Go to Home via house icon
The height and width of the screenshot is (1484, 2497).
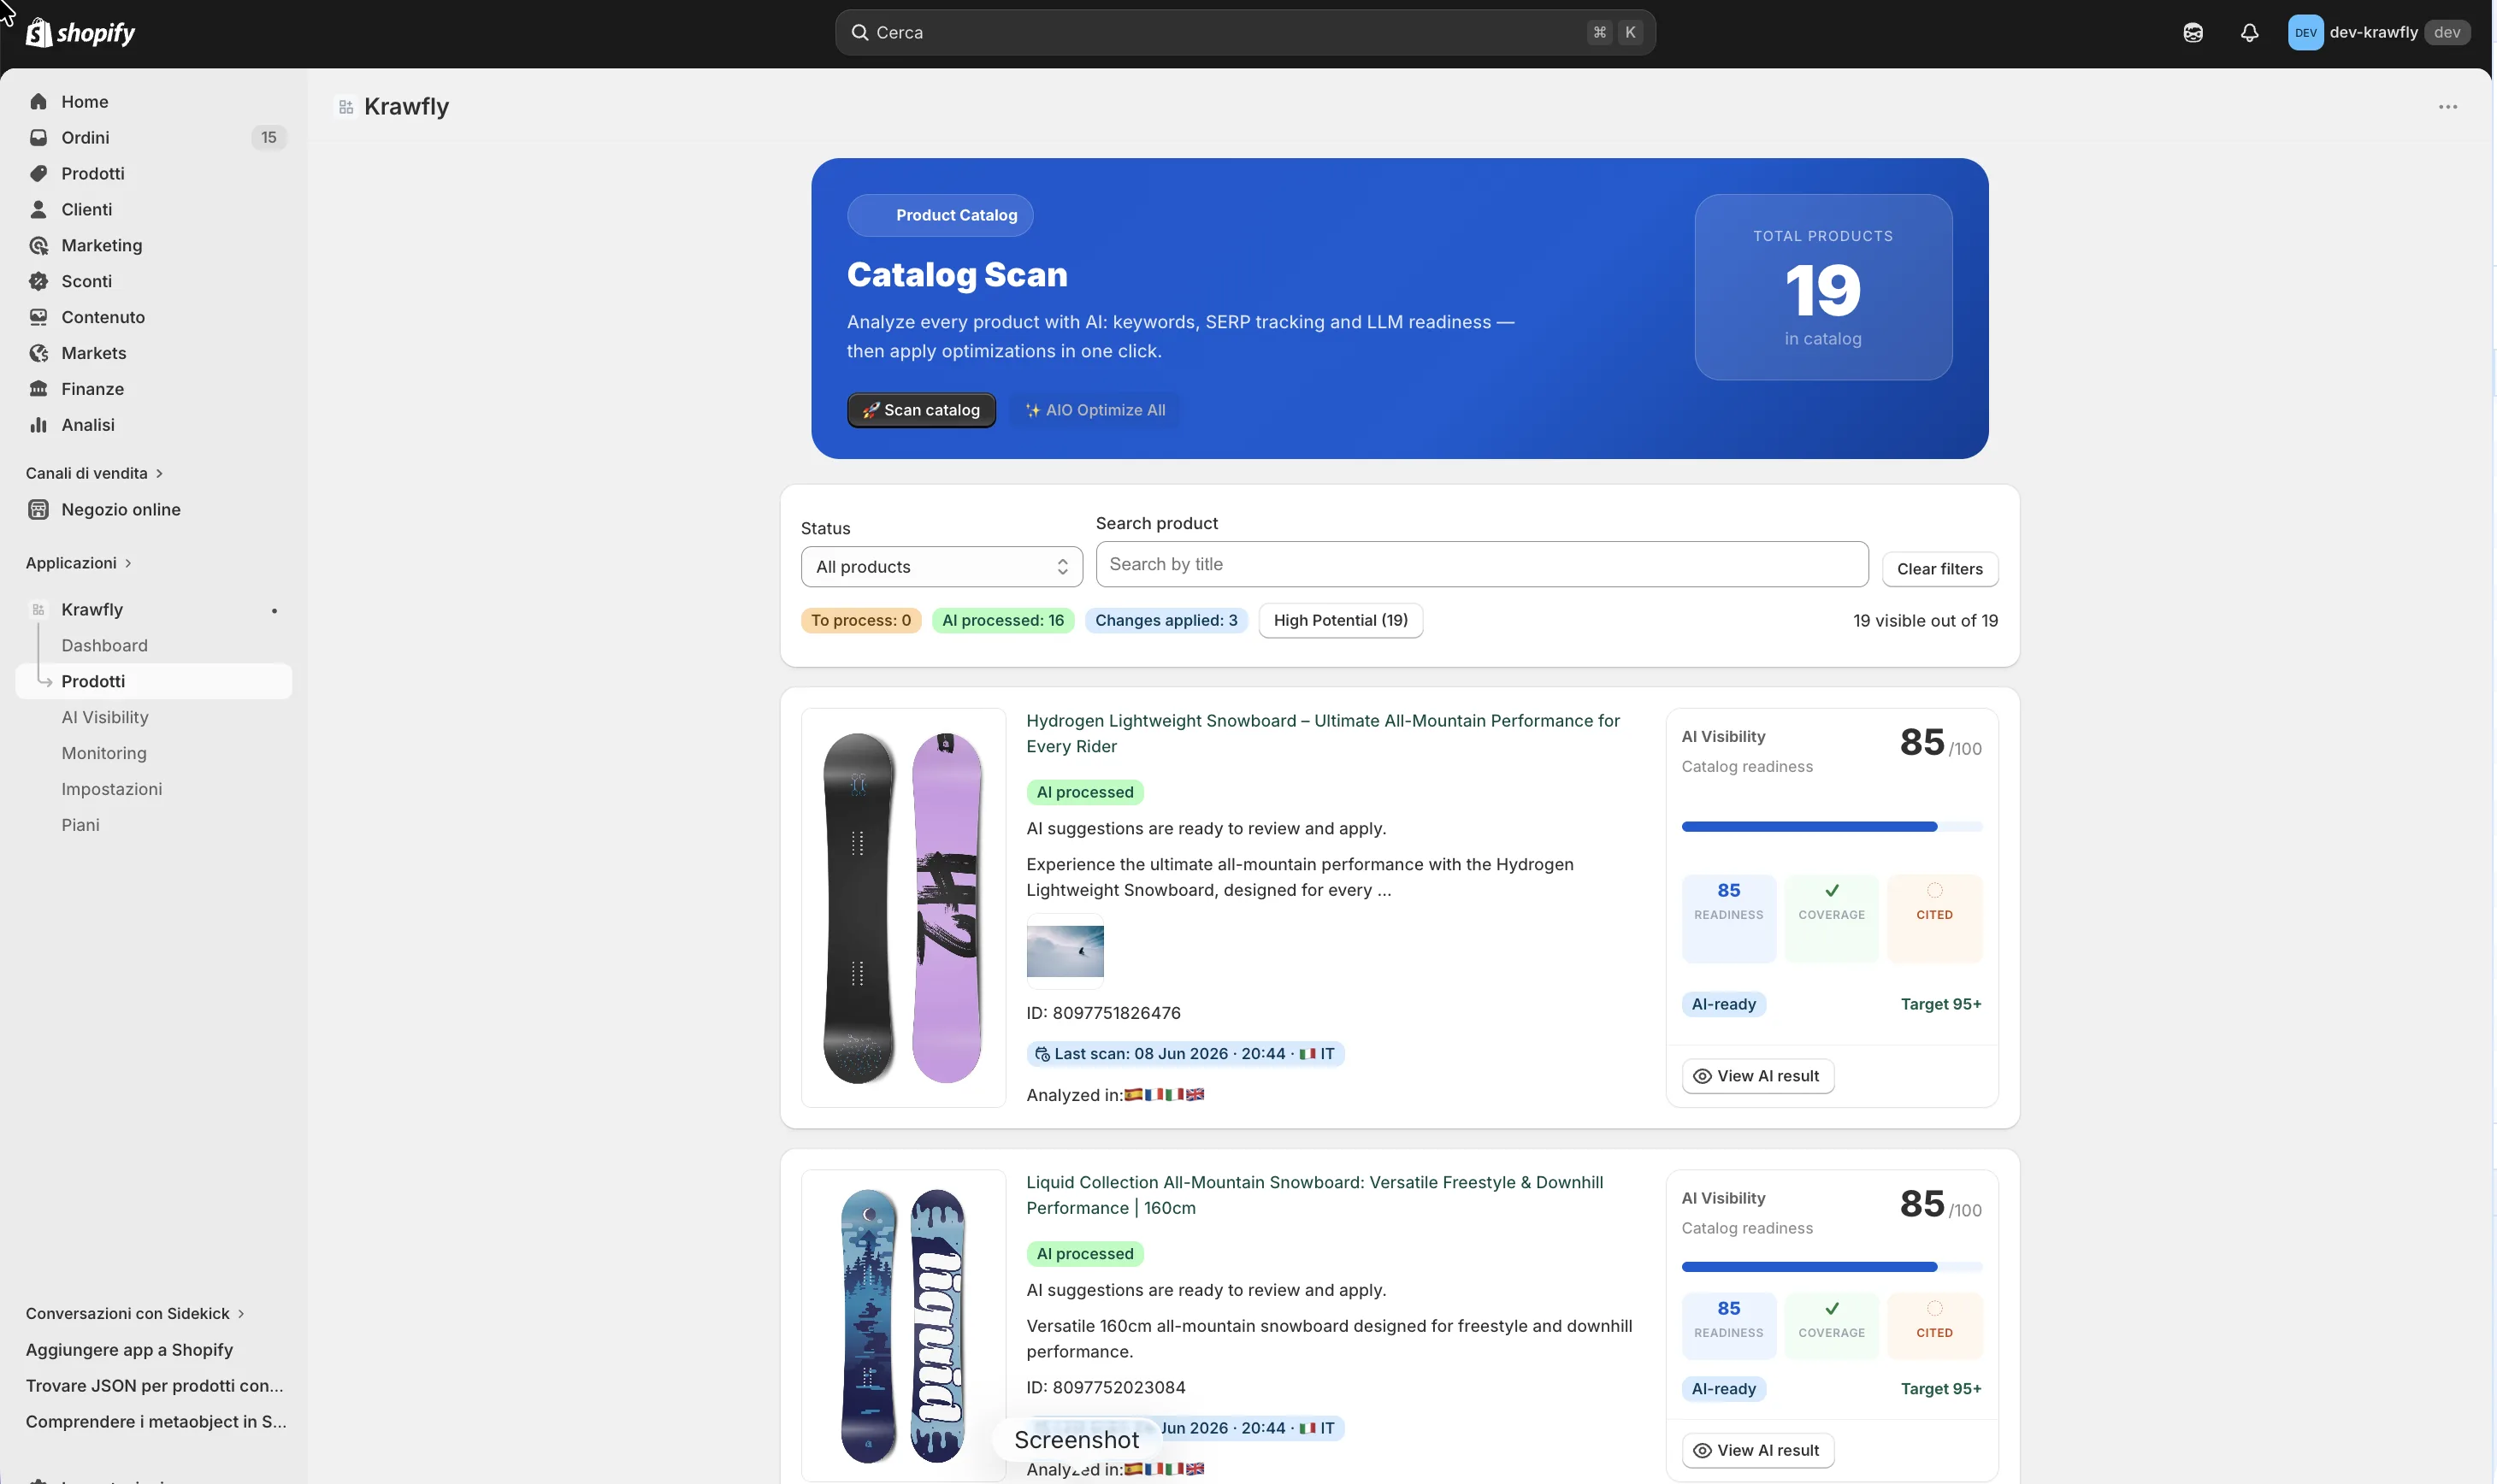click(x=38, y=102)
